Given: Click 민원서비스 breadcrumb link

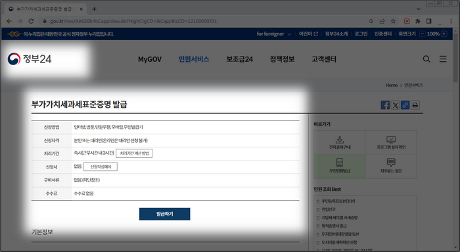Looking at the screenshot, I should click(413, 85).
